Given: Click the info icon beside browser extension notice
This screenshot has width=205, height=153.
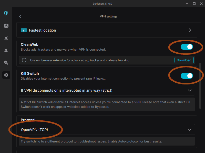Looking at the screenshot, I should click(24, 60).
